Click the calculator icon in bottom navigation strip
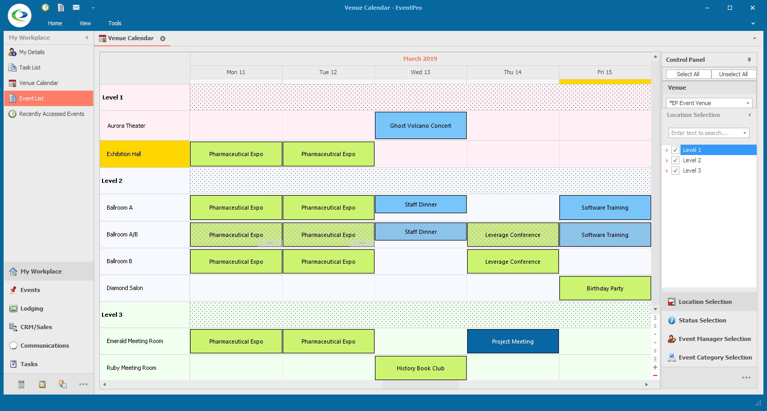Image resolution: width=767 pixels, height=411 pixels. [22, 384]
